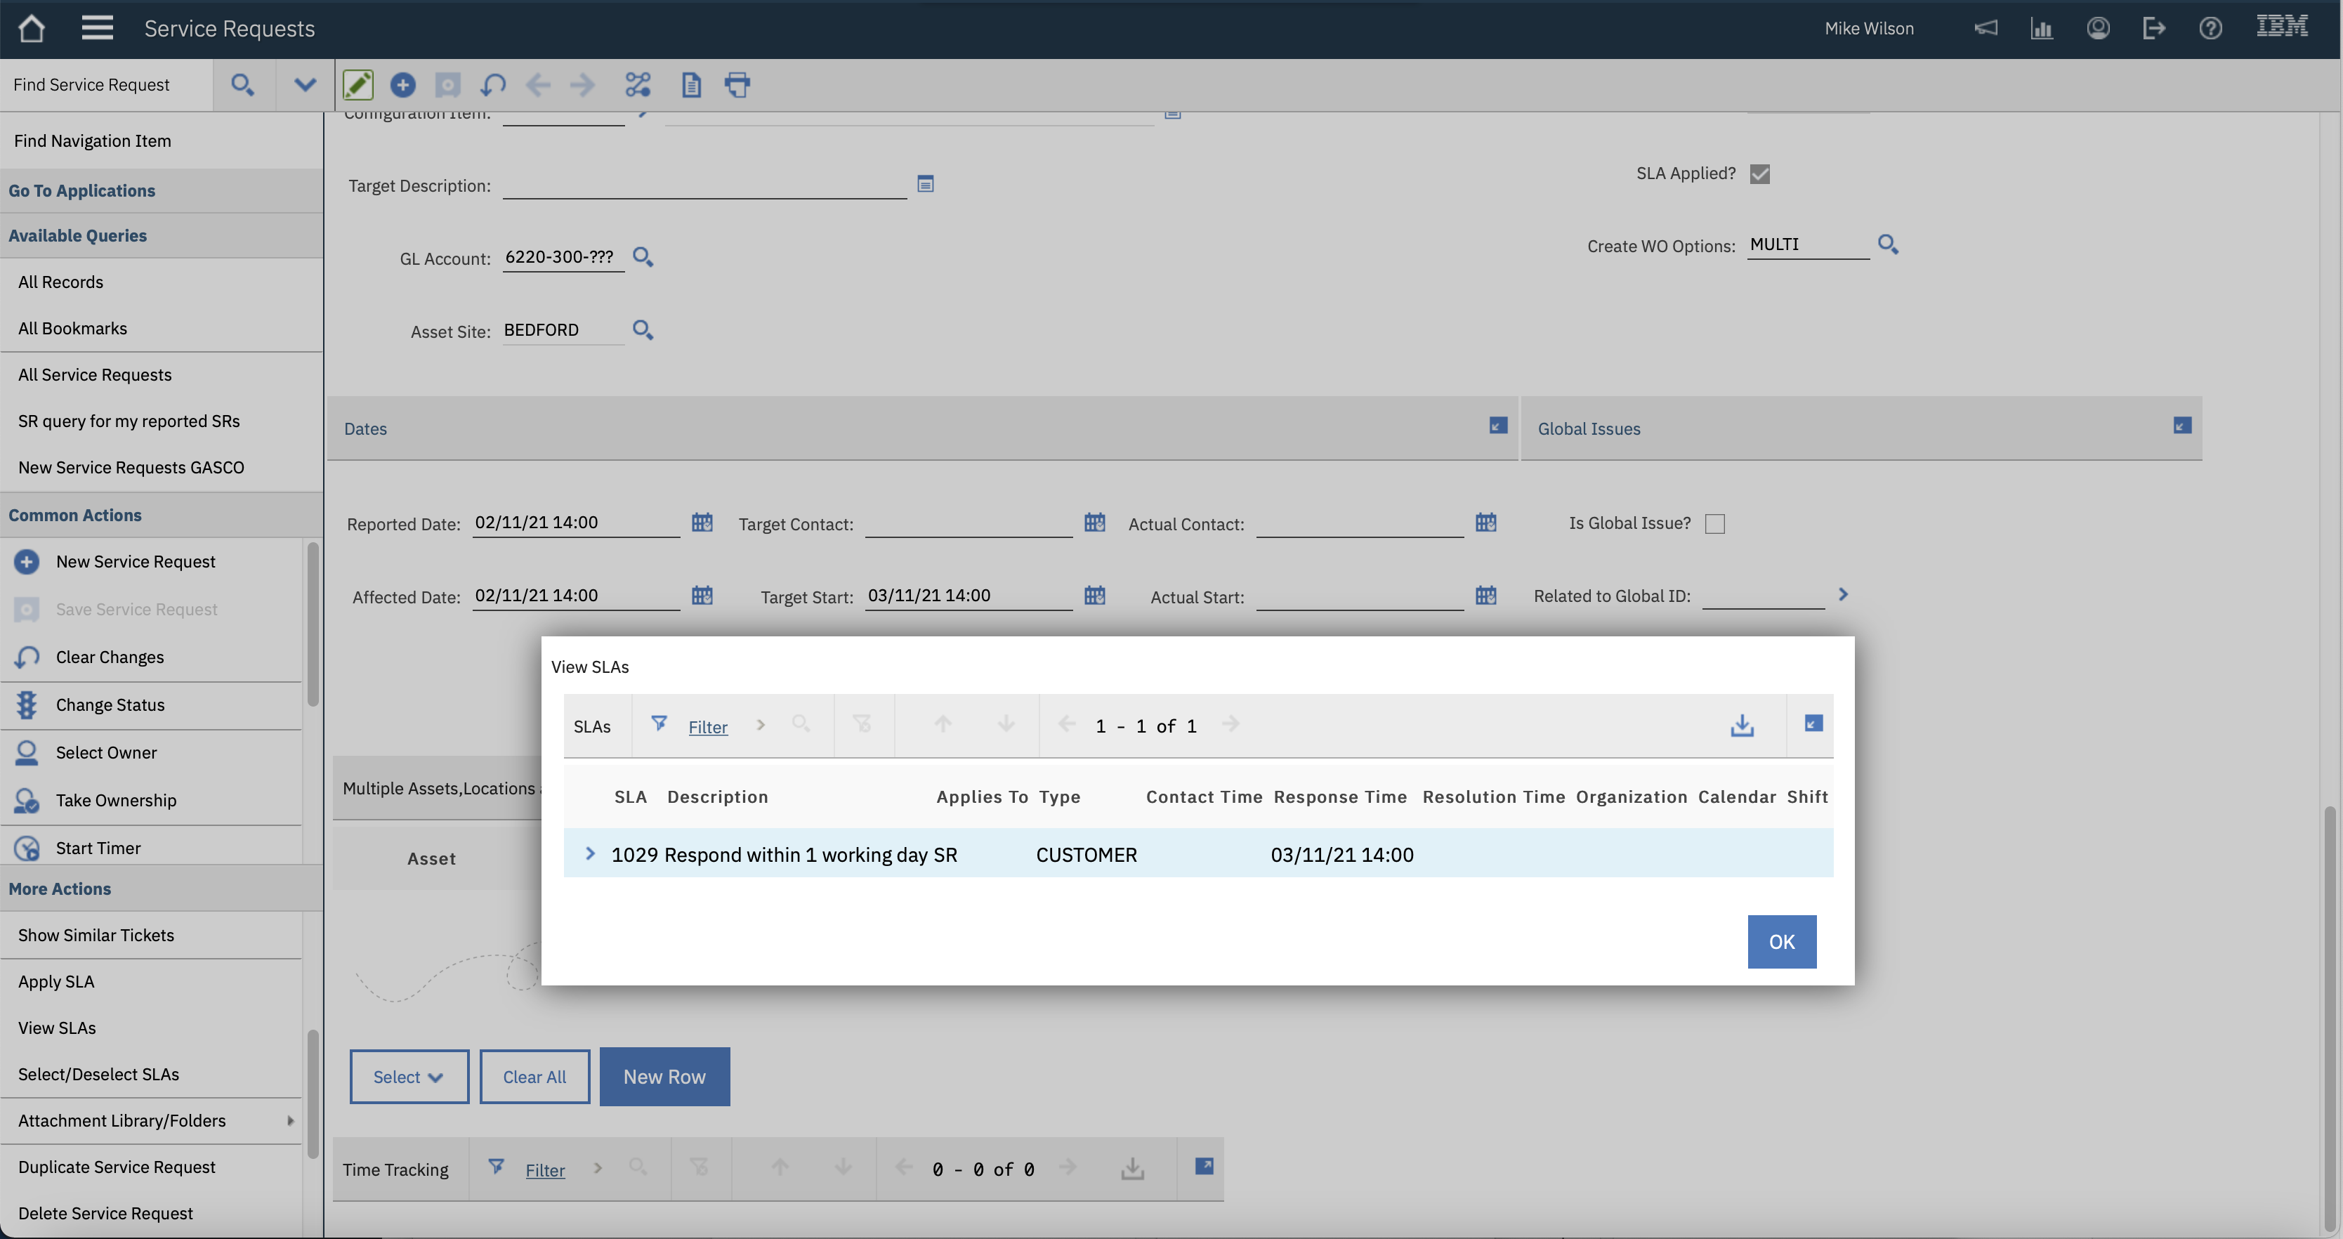Click the GL Account lookup magnifier

point(642,256)
